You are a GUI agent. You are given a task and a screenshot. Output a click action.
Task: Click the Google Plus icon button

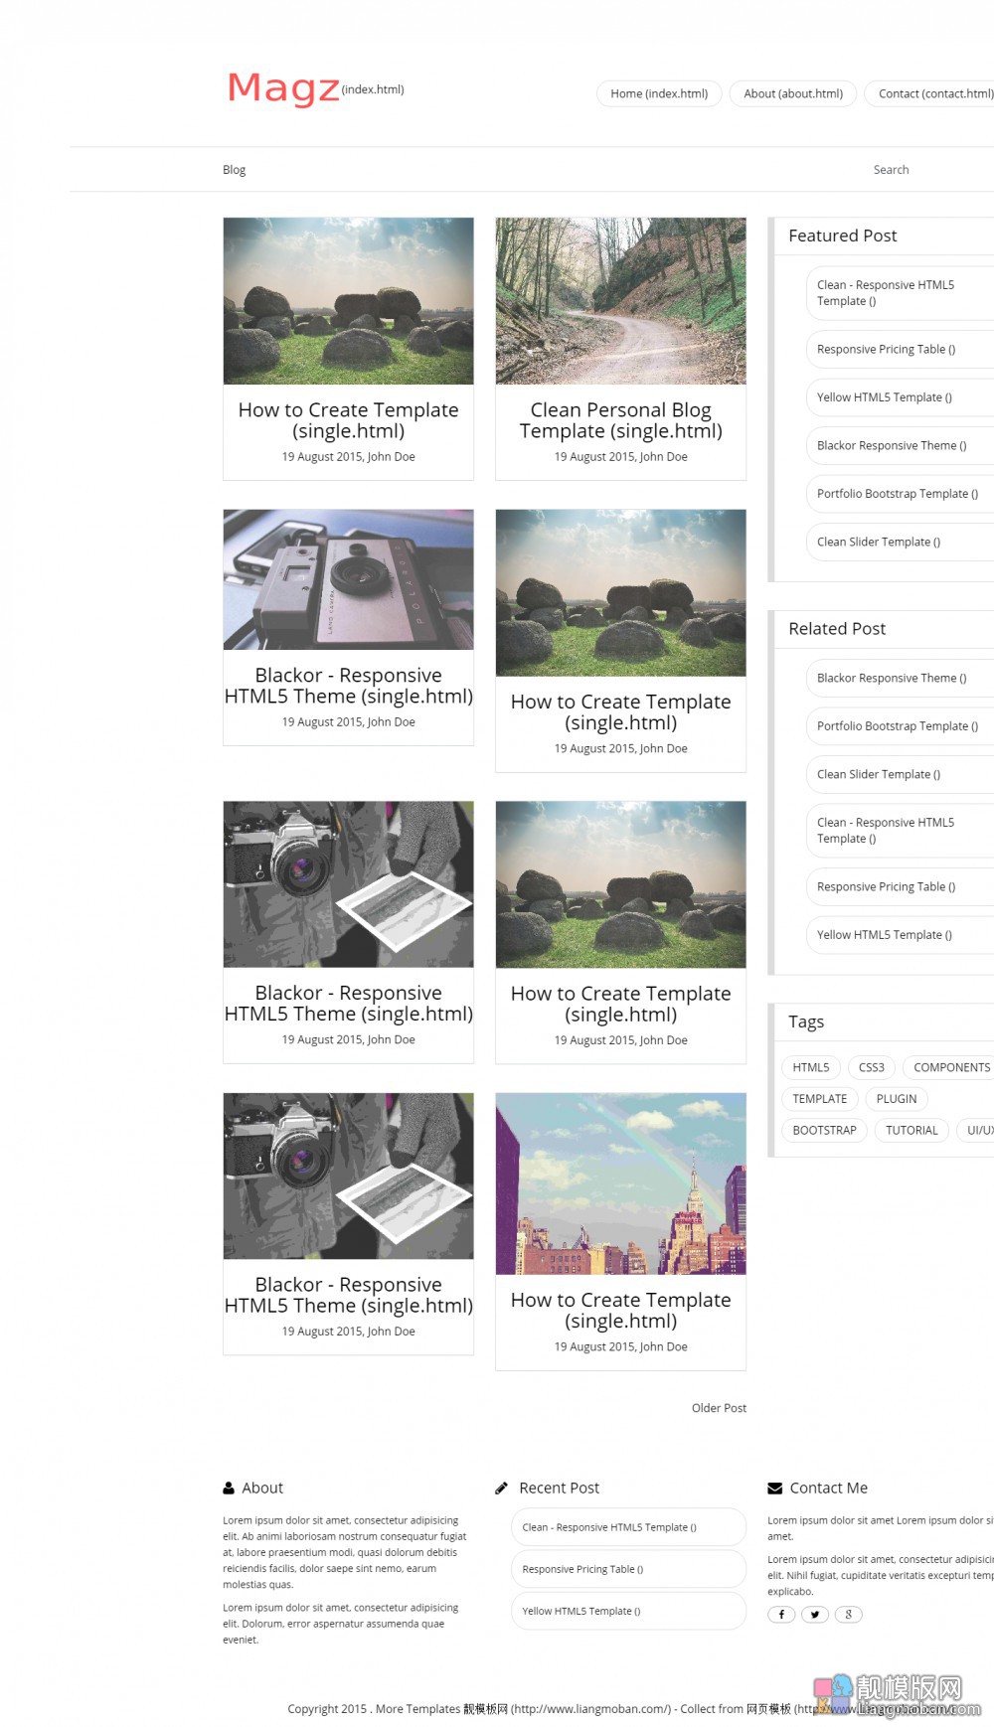click(x=848, y=1614)
